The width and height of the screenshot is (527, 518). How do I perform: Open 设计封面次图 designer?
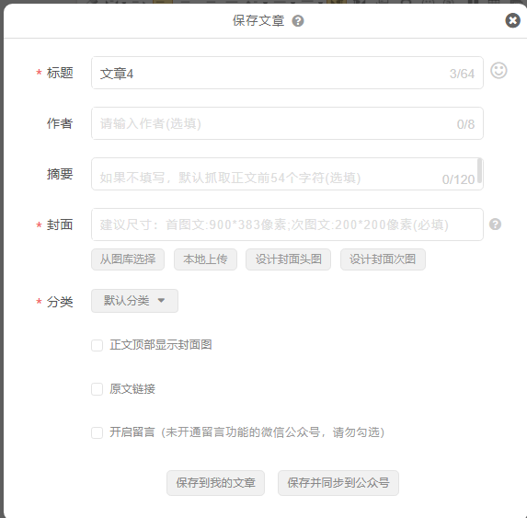pos(383,259)
